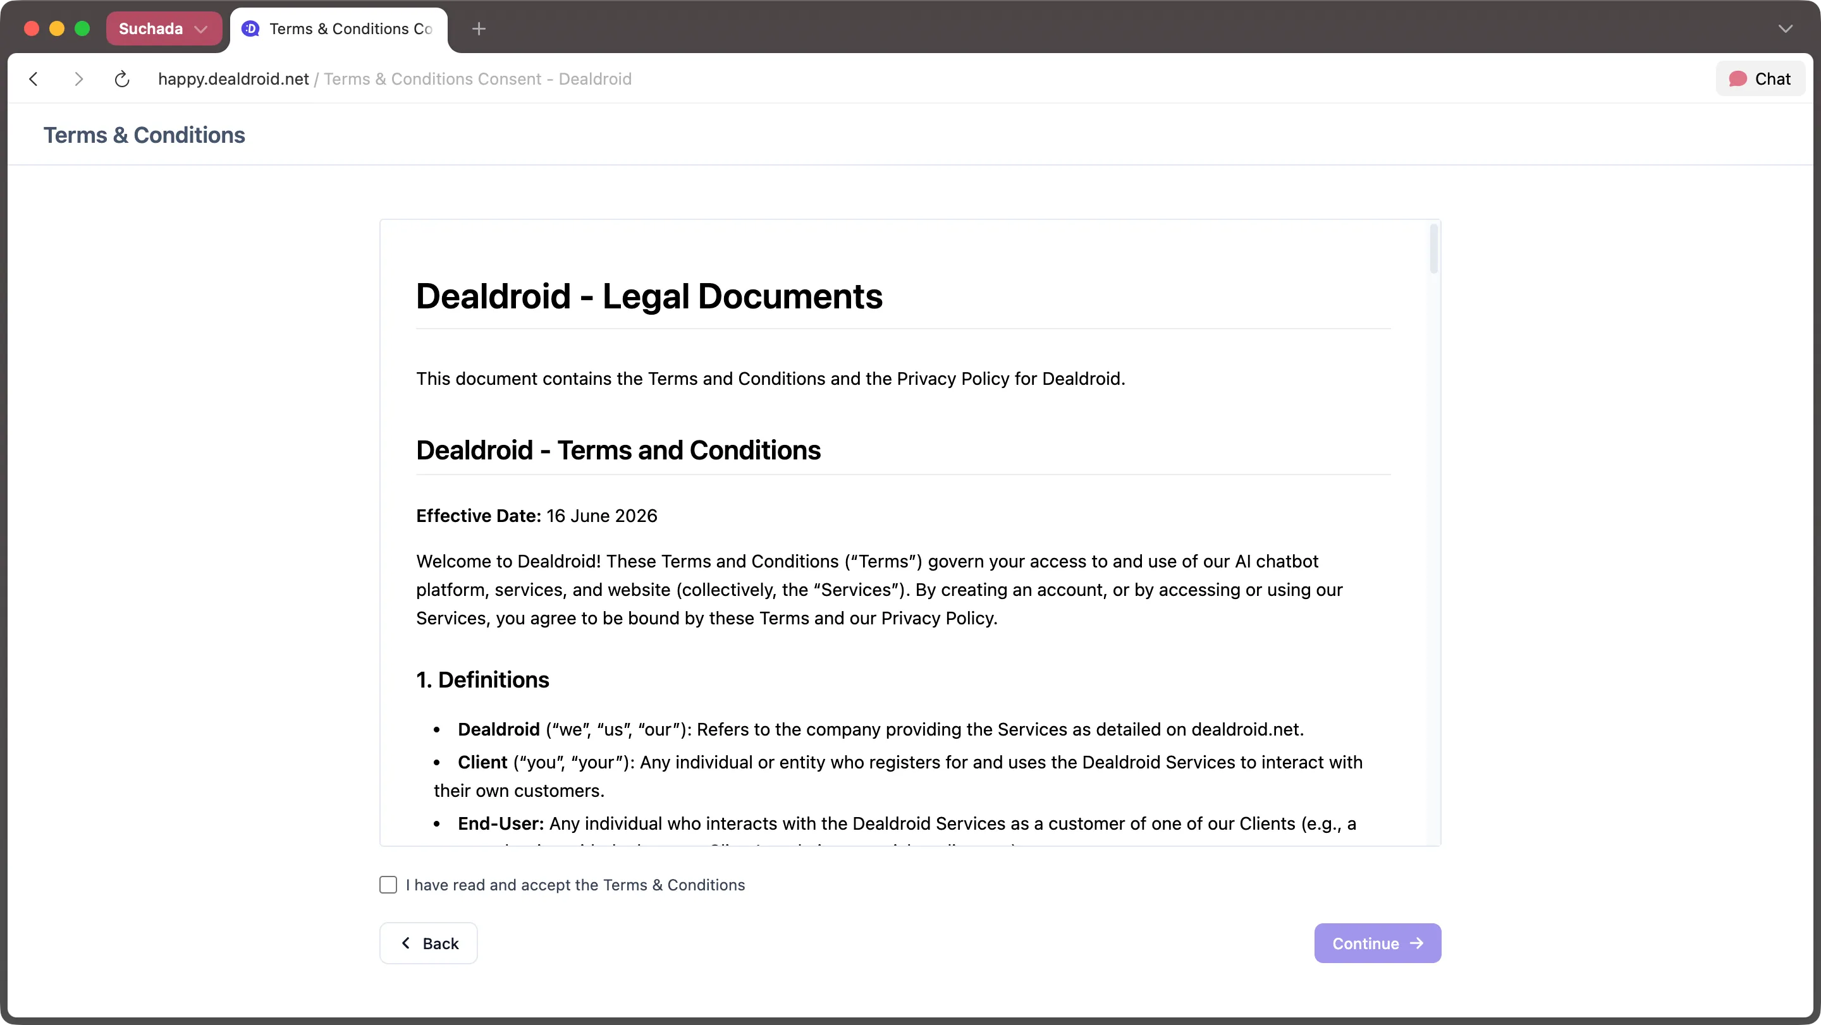The height and width of the screenshot is (1025, 1821).
Task: Switch to the Terms & Conditions Consent tab
Action: pos(339,29)
